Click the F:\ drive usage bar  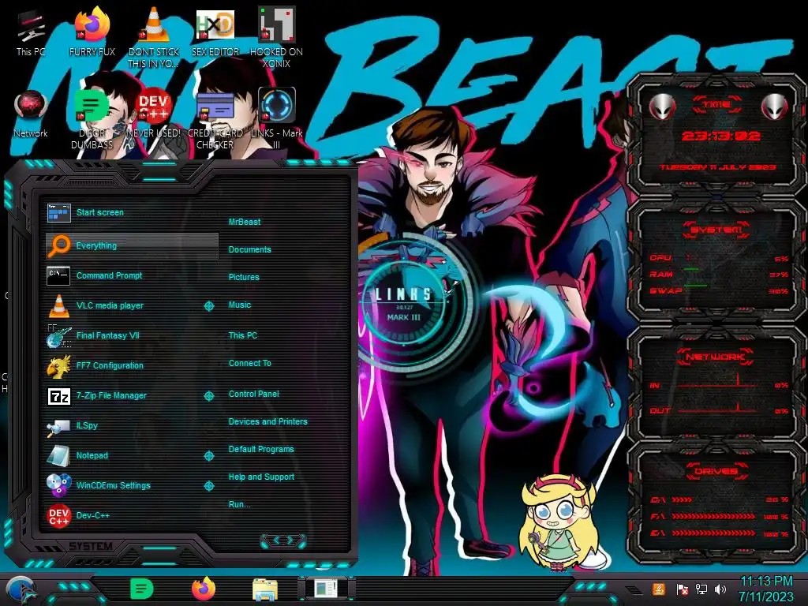coord(713,516)
